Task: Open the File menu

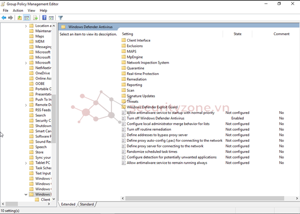Action: 5,11
